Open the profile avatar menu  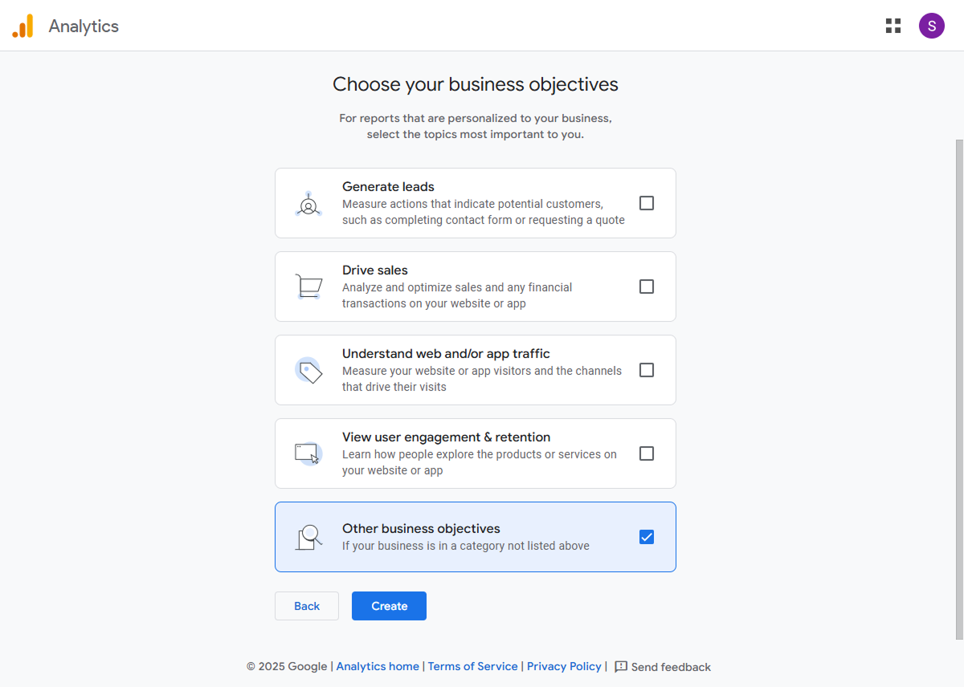(x=932, y=25)
